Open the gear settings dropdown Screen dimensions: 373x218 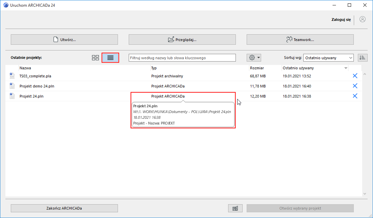(x=254, y=58)
